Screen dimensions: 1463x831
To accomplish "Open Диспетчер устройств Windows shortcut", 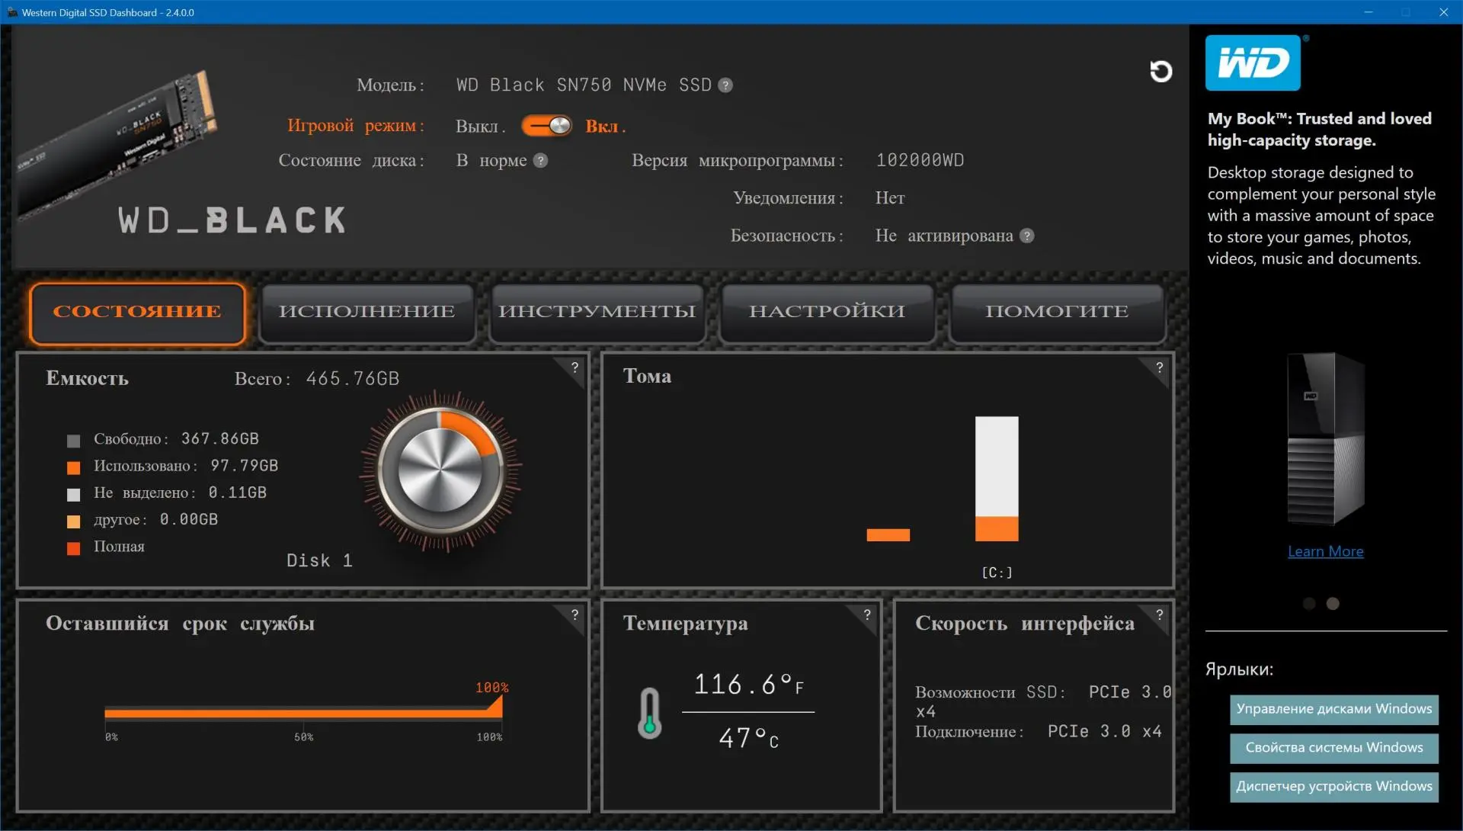I will [x=1334, y=787].
